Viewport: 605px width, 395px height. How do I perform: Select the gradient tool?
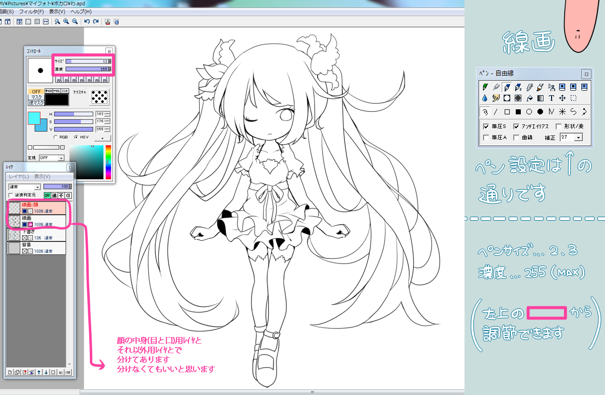tap(540, 98)
